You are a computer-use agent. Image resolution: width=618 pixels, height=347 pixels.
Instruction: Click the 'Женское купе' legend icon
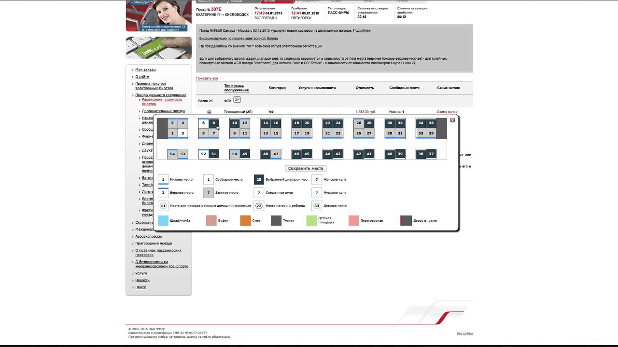click(317, 180)
